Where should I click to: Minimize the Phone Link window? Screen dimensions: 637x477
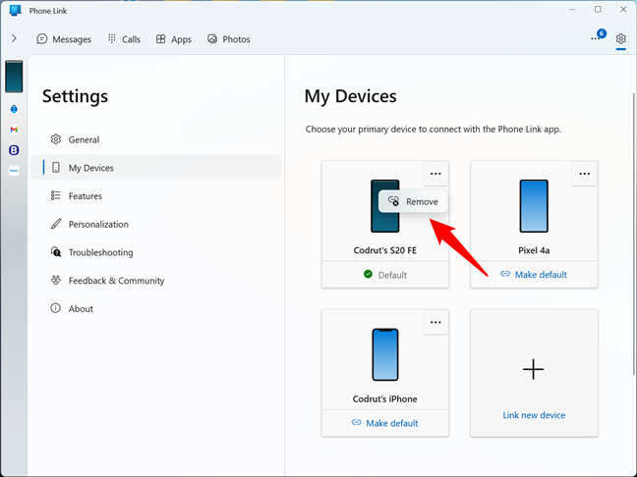click(x=572, y=10)
